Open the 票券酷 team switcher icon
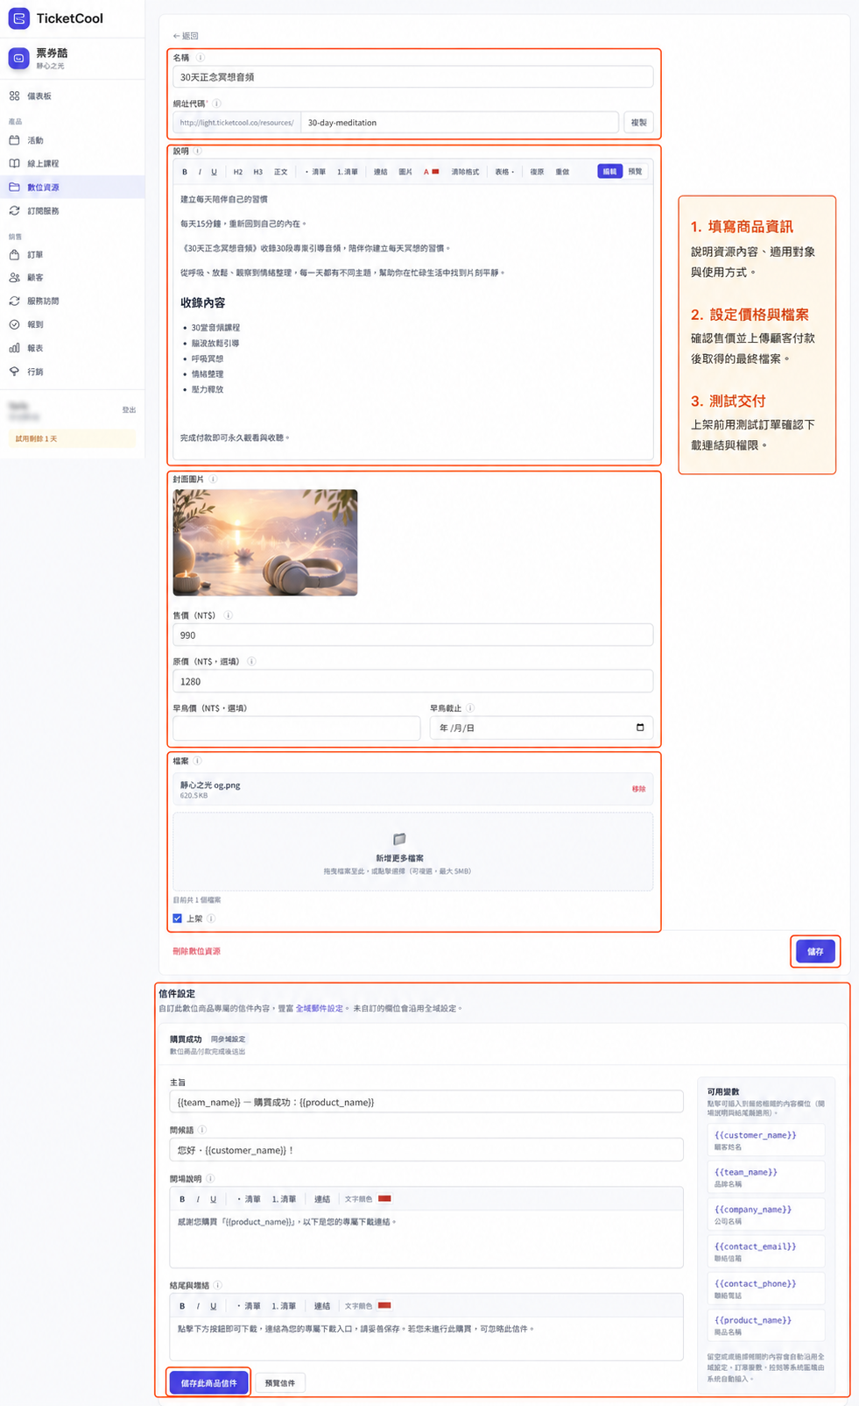 [18, 59]
